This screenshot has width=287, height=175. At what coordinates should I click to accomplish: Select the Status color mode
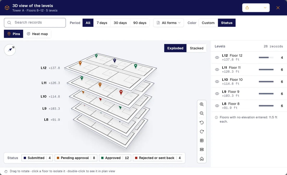(x=226, y=23)
